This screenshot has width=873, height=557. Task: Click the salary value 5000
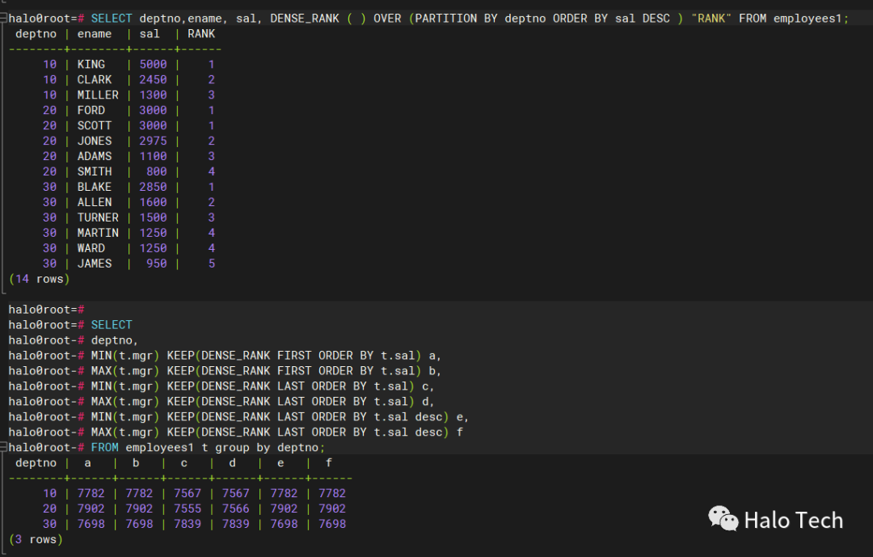click(x=153, y=65)
